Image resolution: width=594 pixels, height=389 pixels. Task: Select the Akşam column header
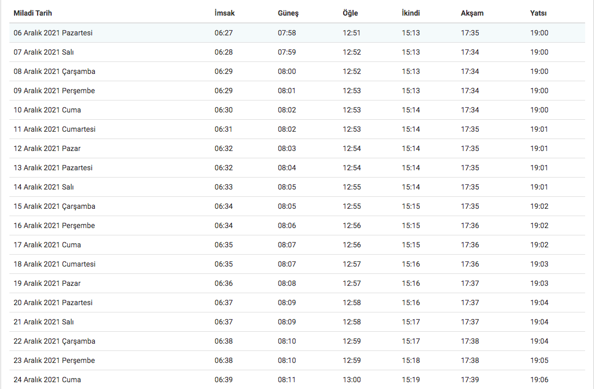coord(472,13)
